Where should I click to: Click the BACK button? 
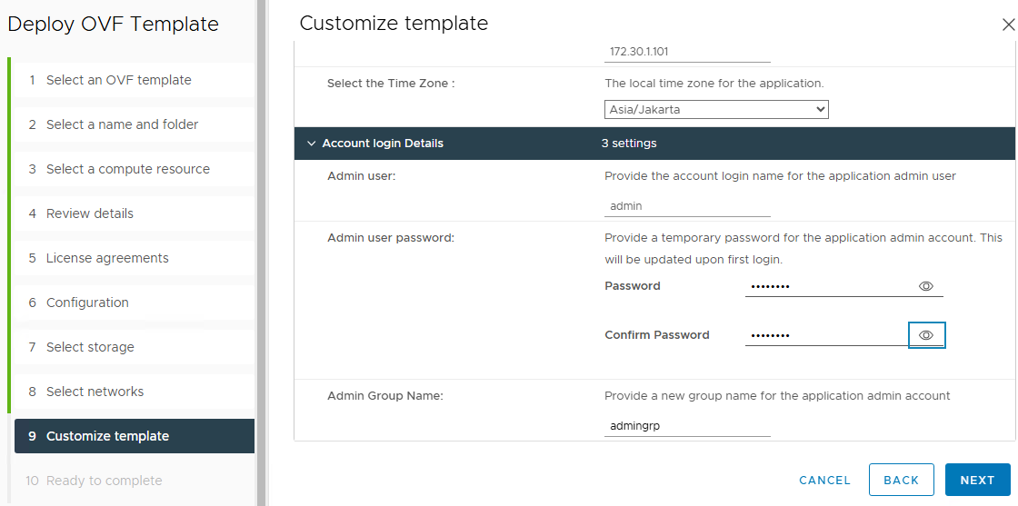click(901, 480)
